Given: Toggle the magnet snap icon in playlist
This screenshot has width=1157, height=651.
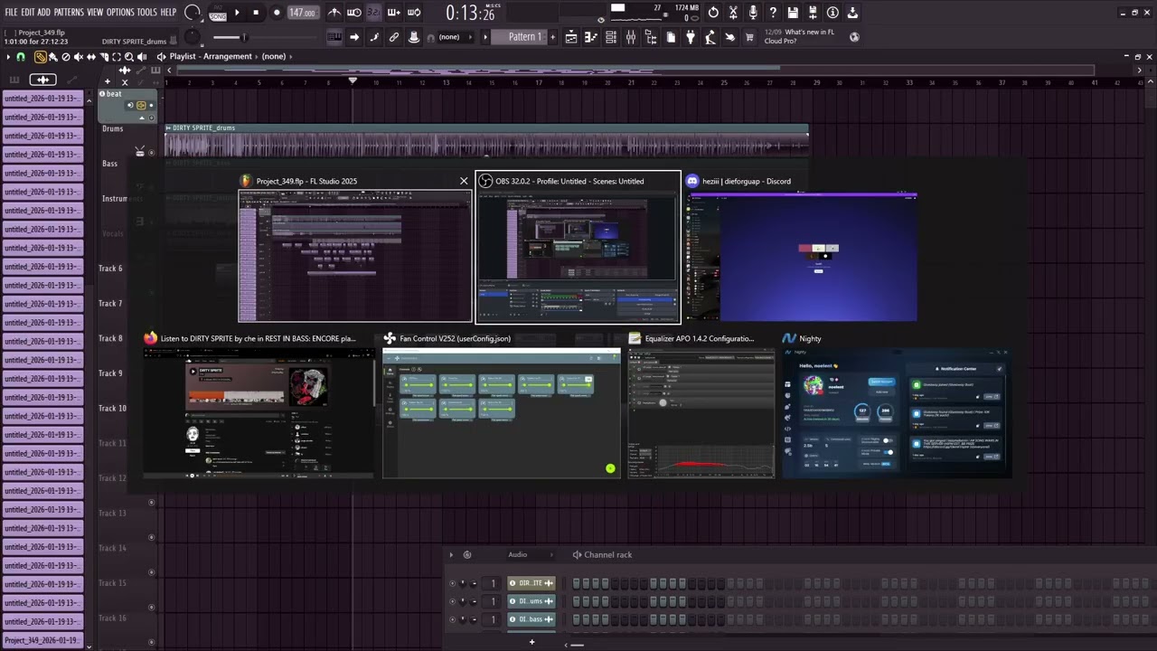Looking at the screenshot, I should tap(21, 56).
